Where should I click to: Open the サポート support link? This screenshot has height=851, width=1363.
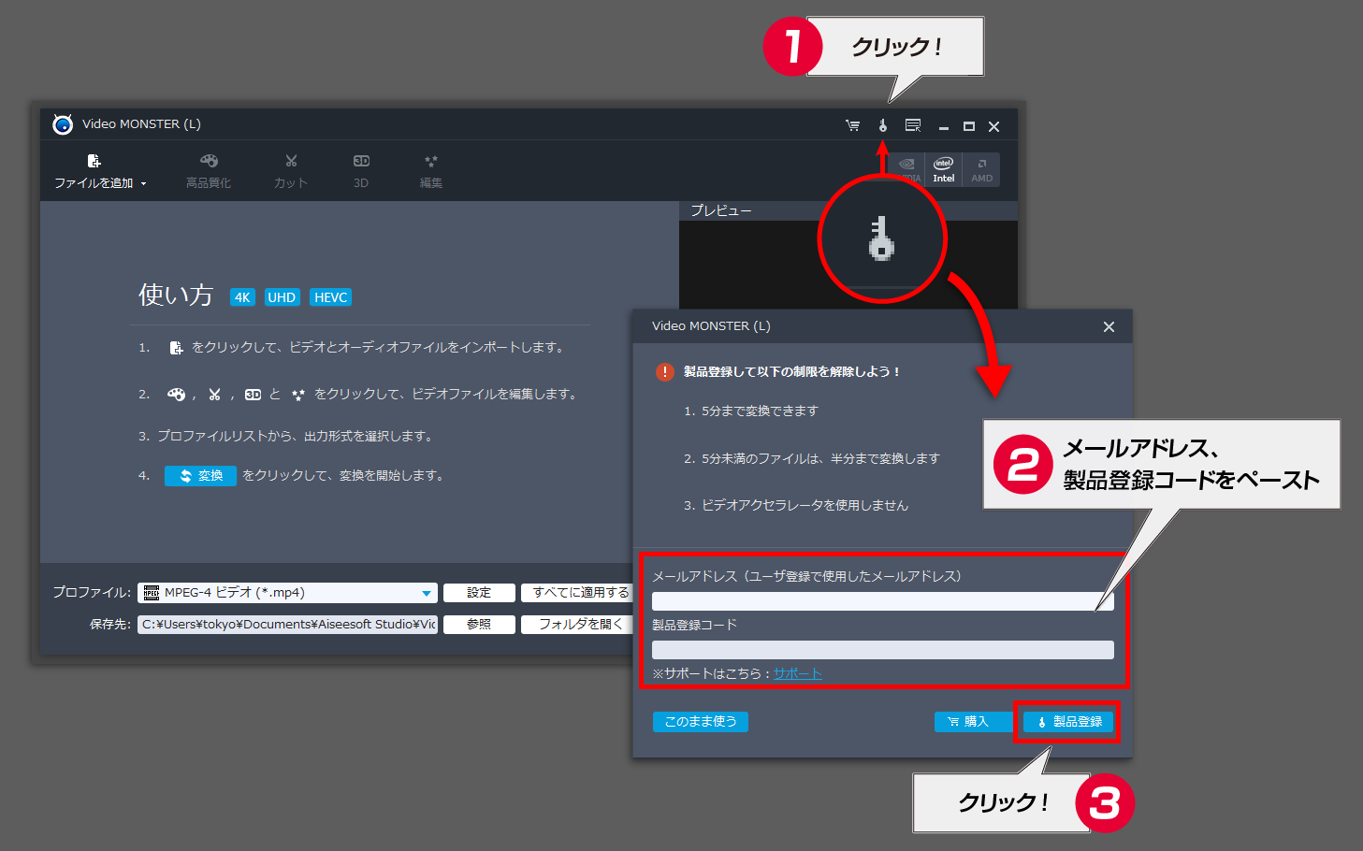pyautogui.click(x=797, y=672)
